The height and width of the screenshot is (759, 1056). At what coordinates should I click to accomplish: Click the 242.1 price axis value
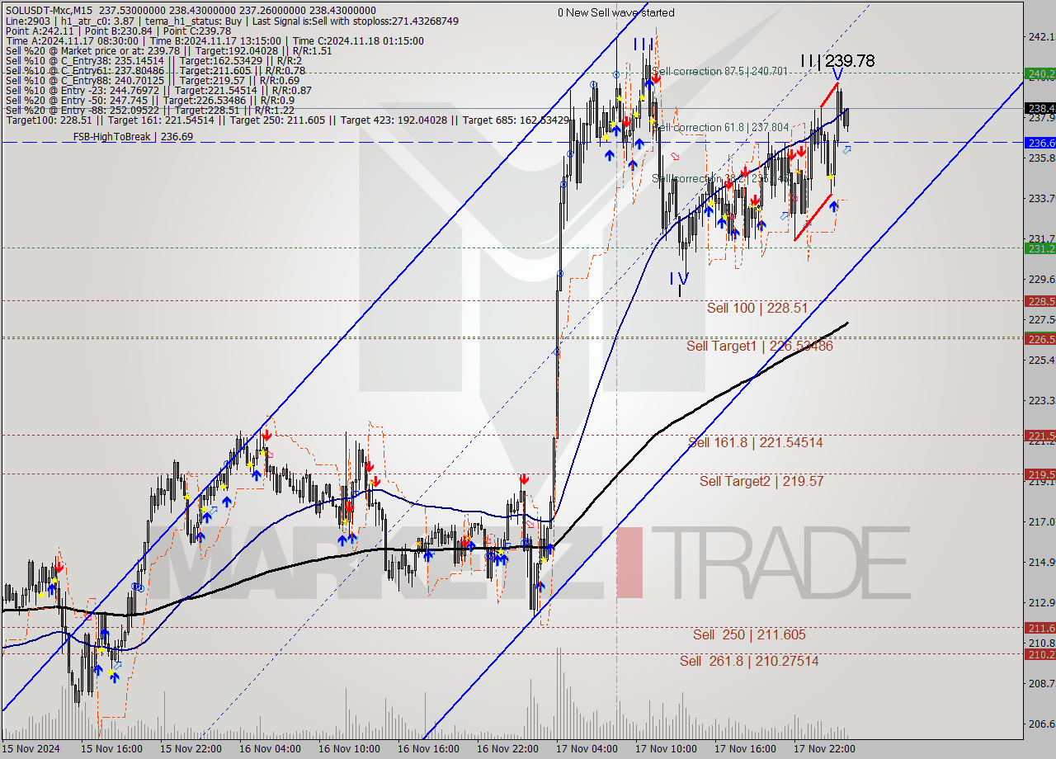(x=1040, y=36)
